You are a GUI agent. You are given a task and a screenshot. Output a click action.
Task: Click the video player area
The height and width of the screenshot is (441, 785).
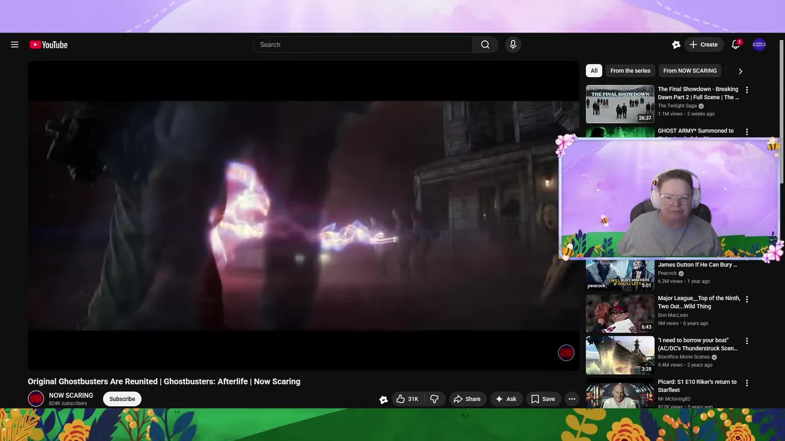(303, 216)
